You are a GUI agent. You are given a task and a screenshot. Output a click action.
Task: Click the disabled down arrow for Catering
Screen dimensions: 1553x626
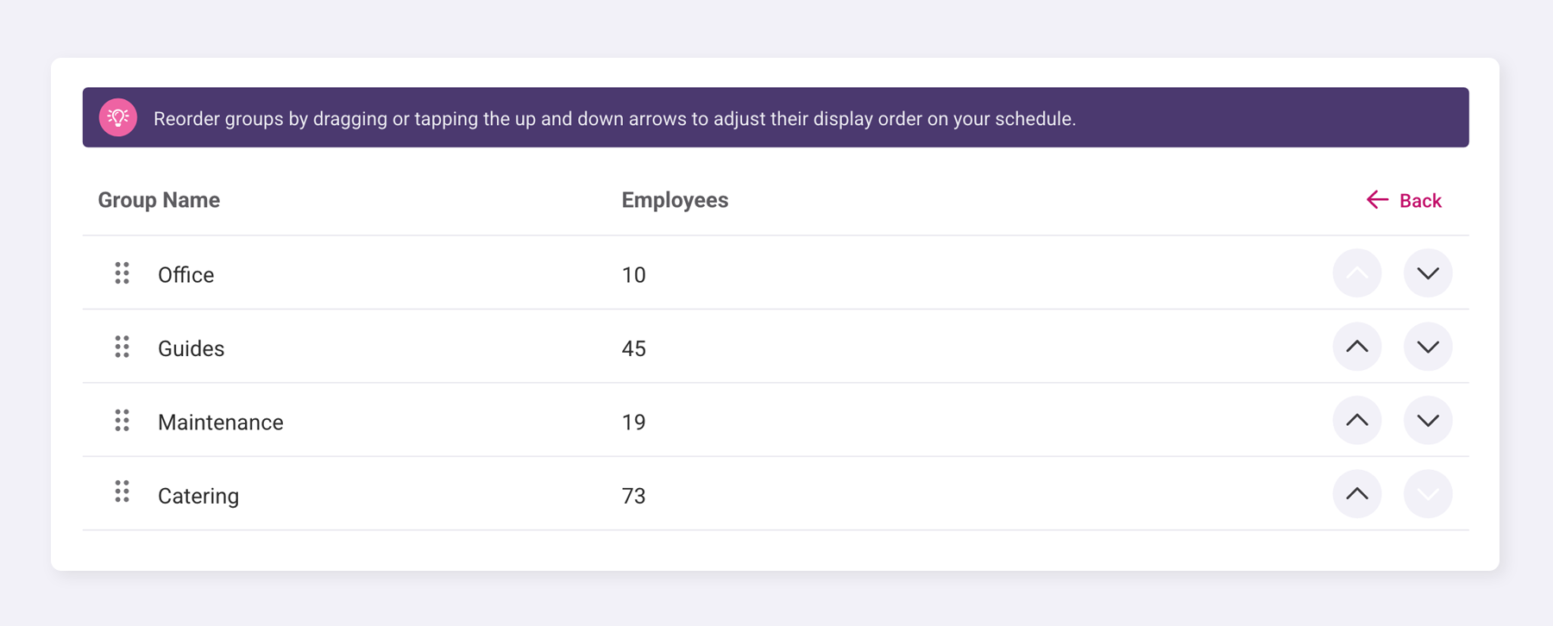coord(1428,494)
